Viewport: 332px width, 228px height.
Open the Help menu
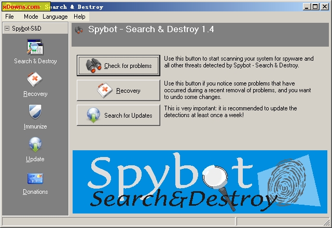pyautogui.click(x=79, y=17)
